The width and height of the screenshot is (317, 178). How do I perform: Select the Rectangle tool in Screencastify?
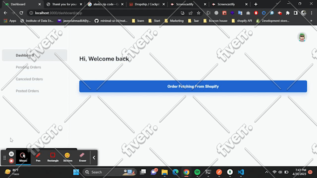click(53, 157)
